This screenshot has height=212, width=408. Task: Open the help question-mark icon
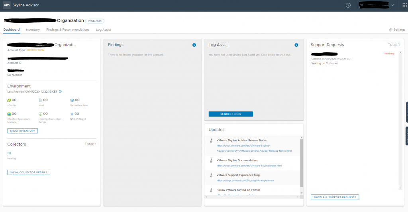(348, 5)
